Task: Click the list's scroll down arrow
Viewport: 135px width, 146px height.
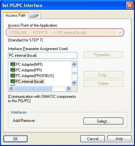Action: tap(74, 83)
